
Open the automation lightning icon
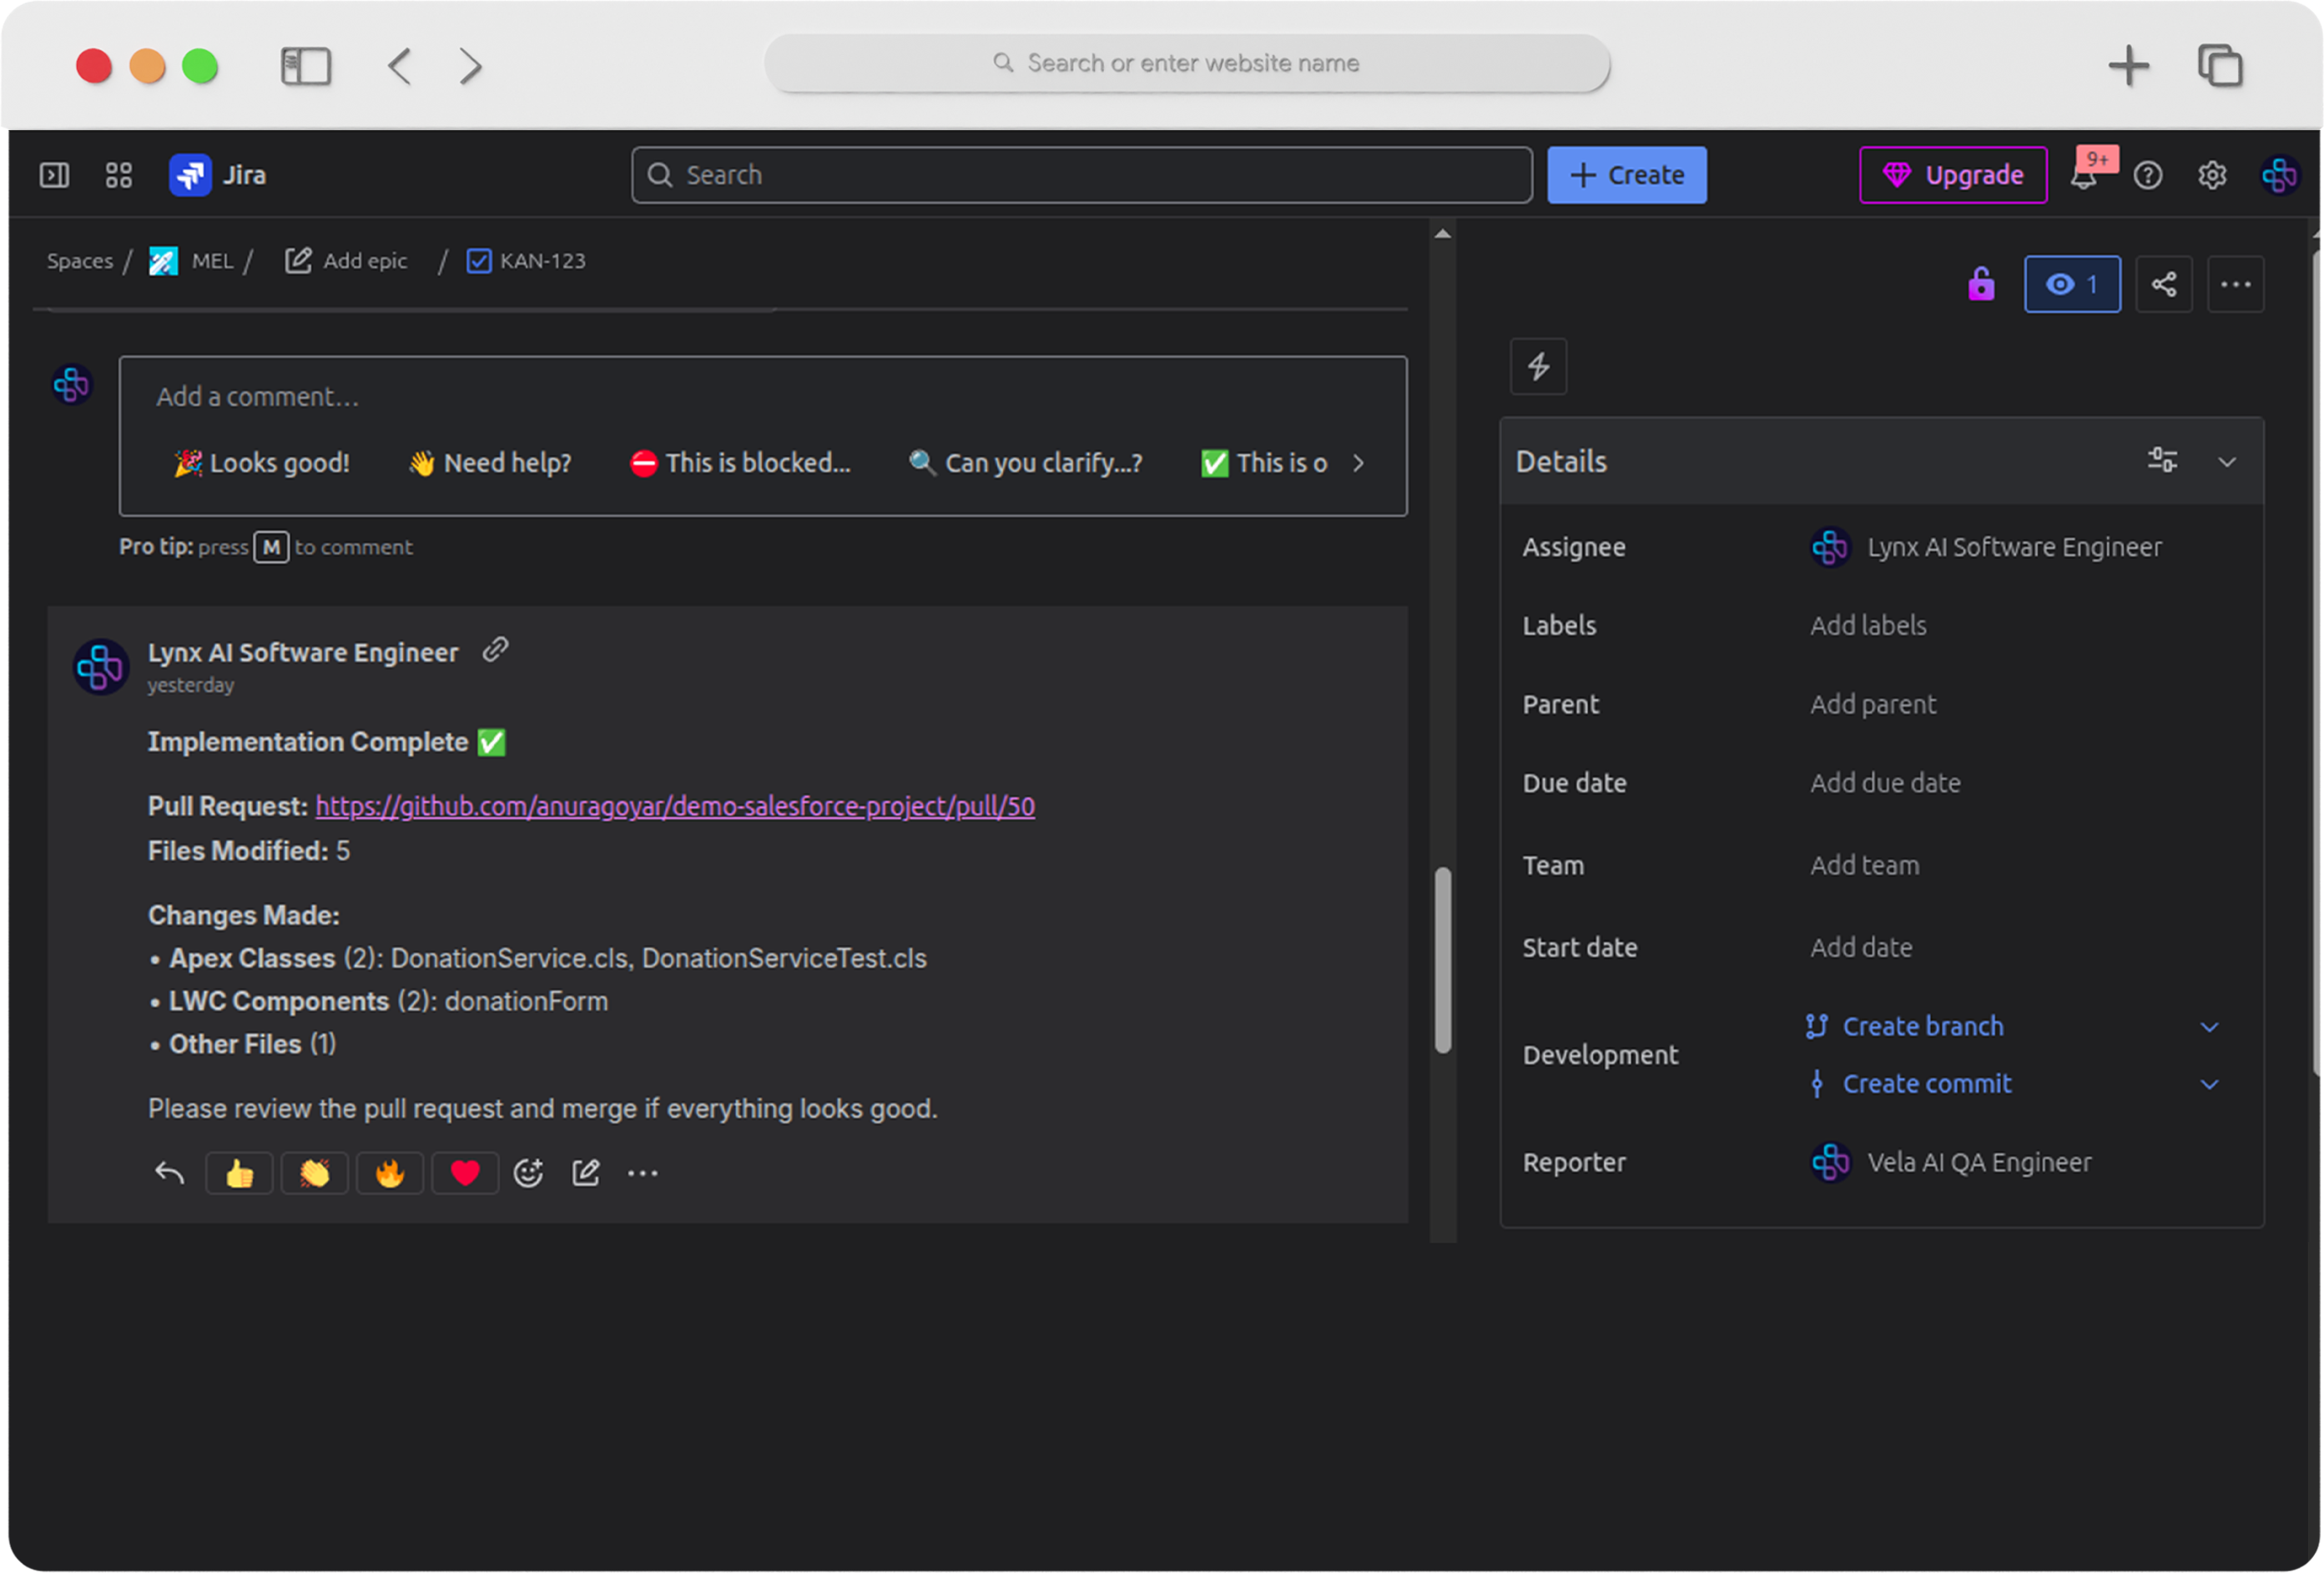[1537, 366]
